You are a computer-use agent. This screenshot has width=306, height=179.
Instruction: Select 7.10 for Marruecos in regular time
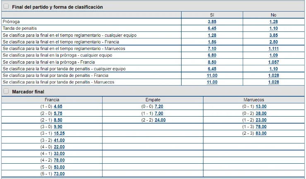pos(212,48)
